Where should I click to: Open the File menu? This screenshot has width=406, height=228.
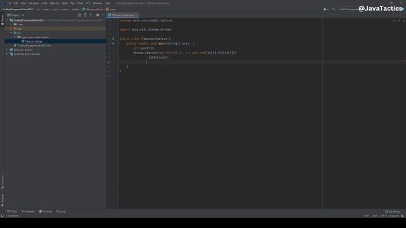tap(10, 3)
